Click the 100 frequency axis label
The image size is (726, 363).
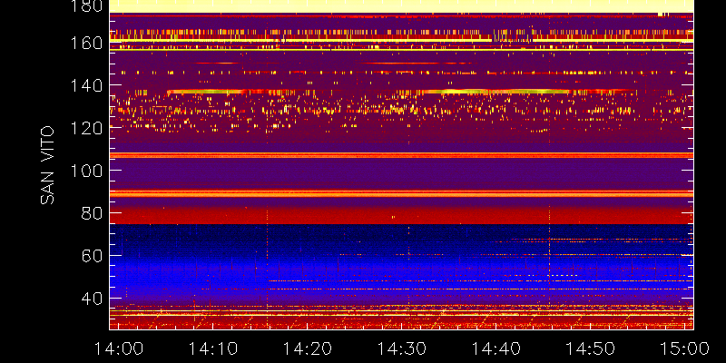pos(86,171)
